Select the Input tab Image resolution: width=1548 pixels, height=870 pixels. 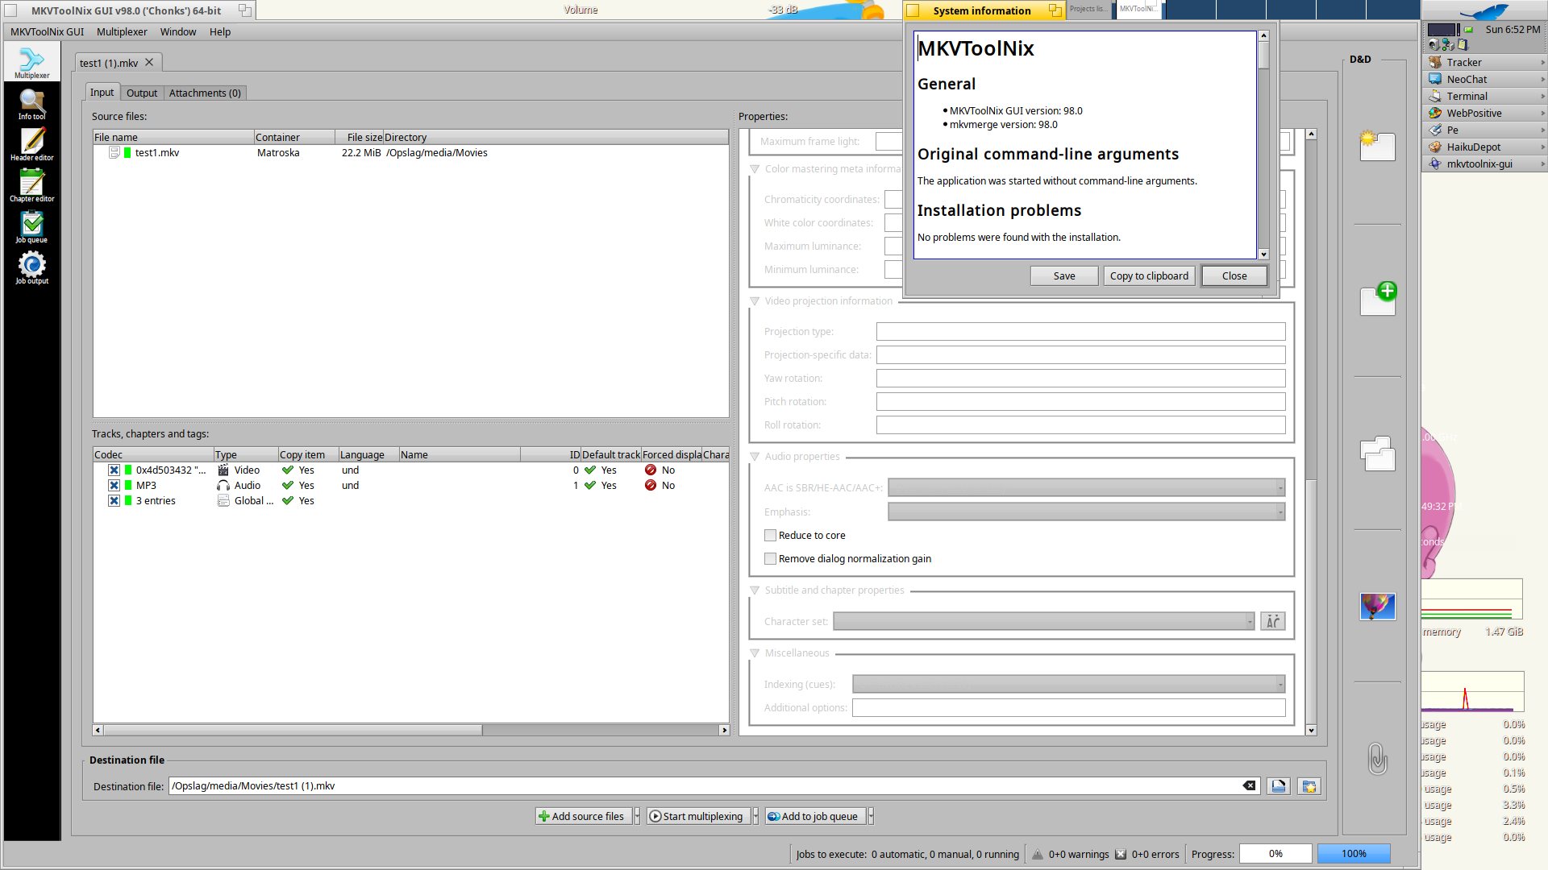click(102, 92)
